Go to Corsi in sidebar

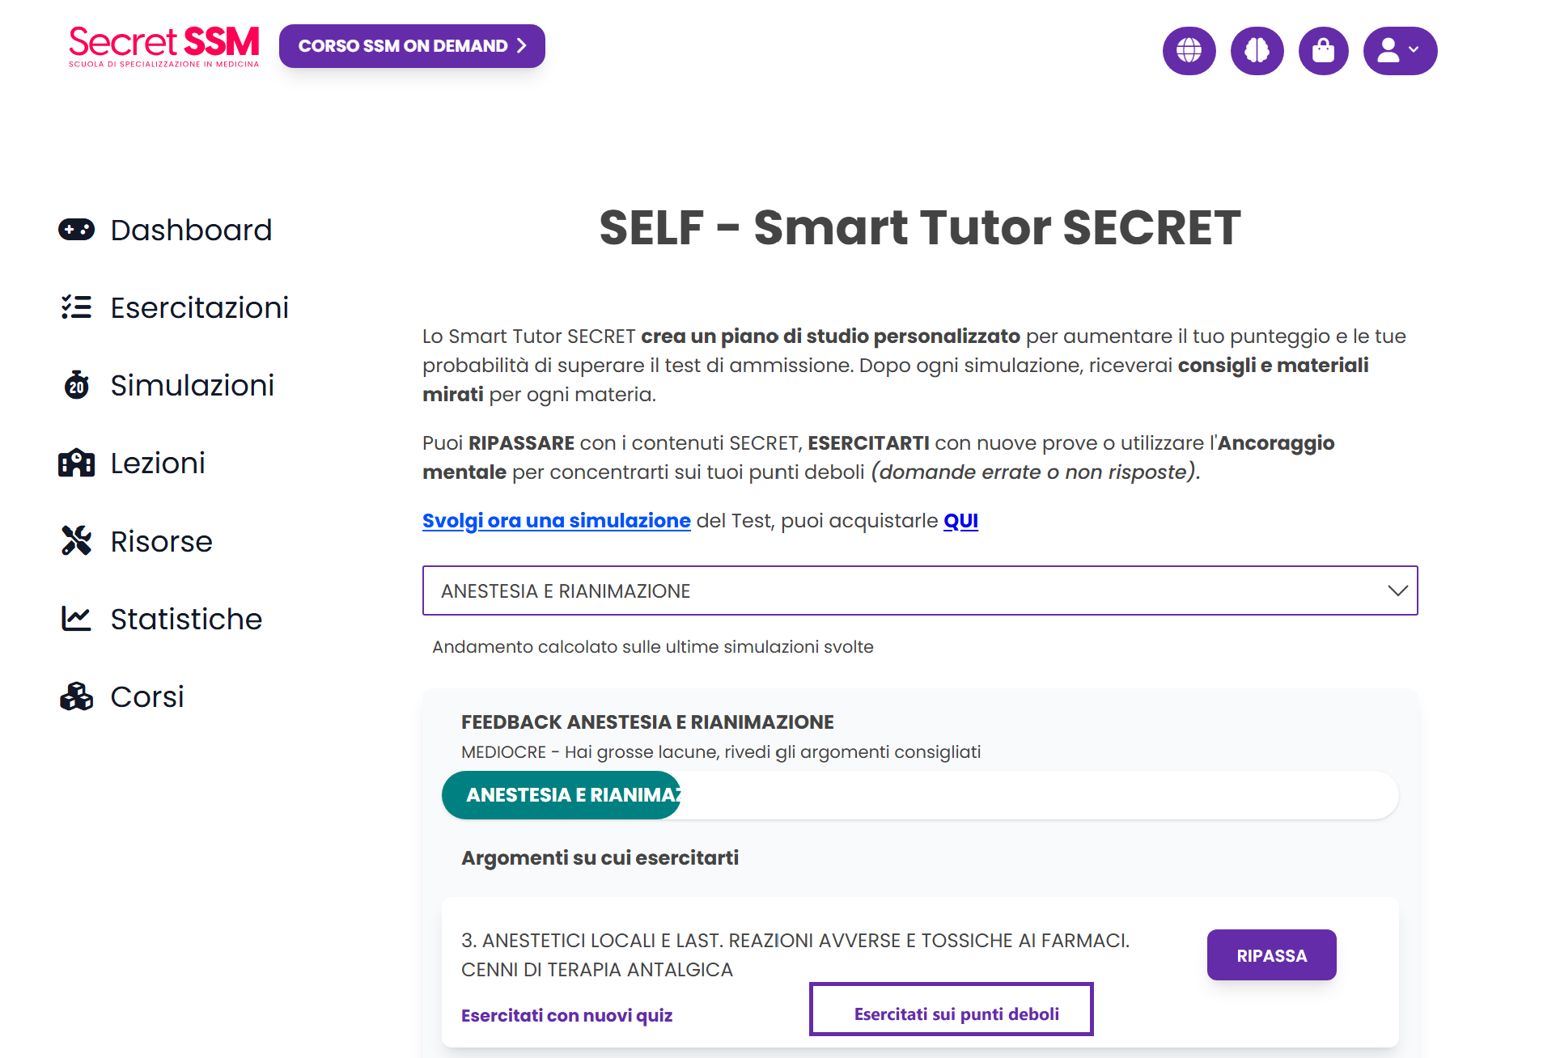point(146,696)
